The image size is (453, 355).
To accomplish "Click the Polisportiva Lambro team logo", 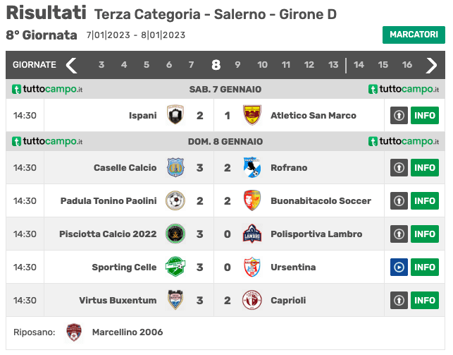I will [x=252, y=234].
